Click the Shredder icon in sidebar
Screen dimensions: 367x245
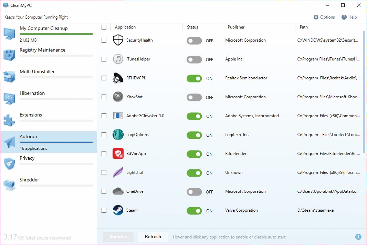point(9,185)
